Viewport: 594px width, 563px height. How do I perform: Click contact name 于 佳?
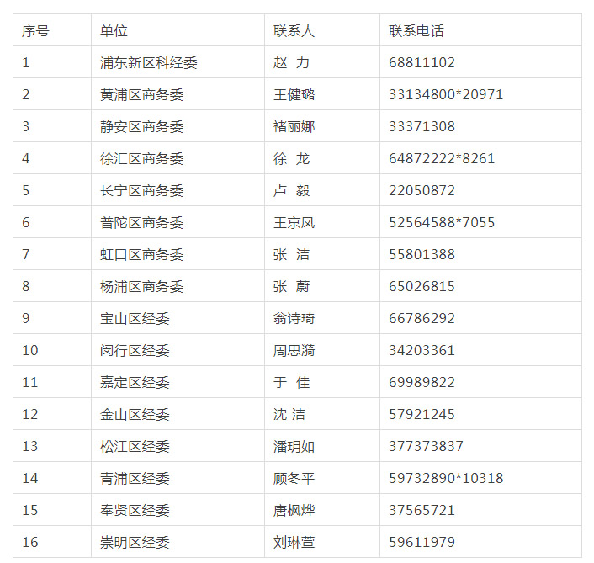tap(291, 383)
